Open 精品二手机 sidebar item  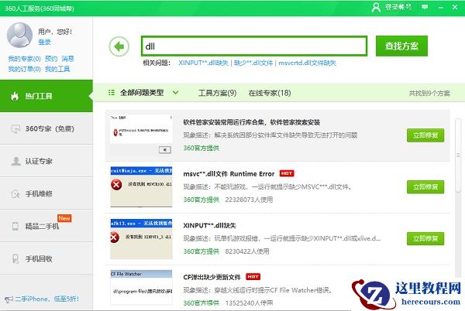46,227
